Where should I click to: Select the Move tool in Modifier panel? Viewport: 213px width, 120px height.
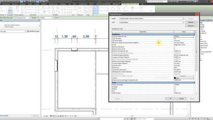[x=44, y=12]
